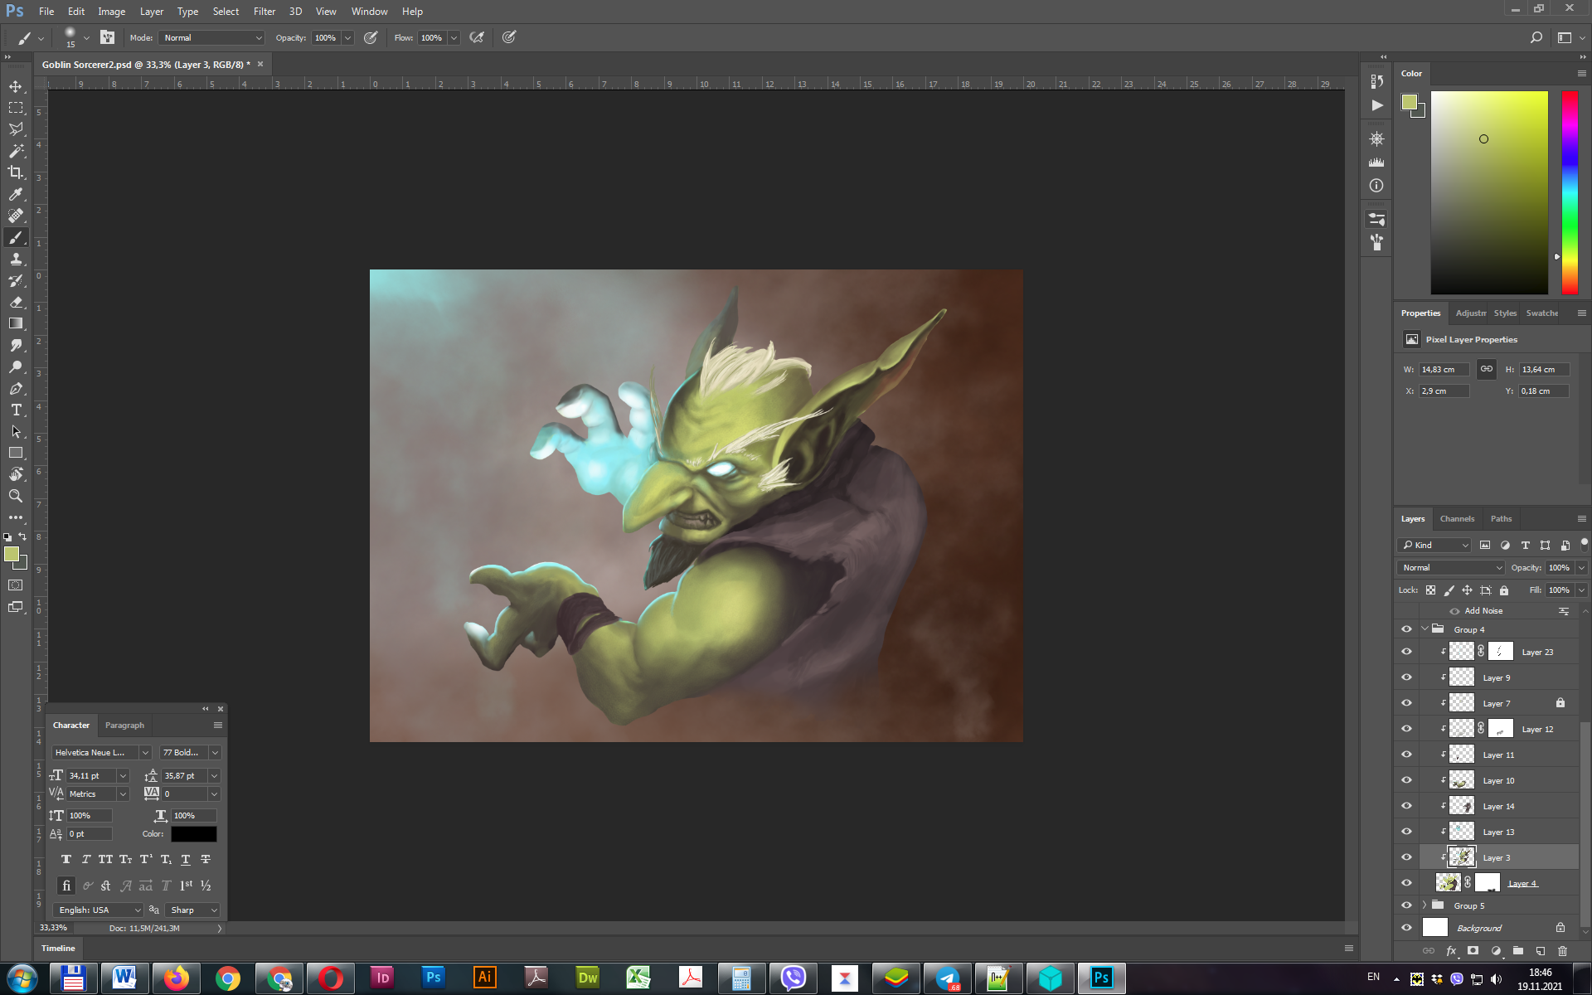Select the Pen tool
Screen dimensions: 1592x995
click(16, 388)
